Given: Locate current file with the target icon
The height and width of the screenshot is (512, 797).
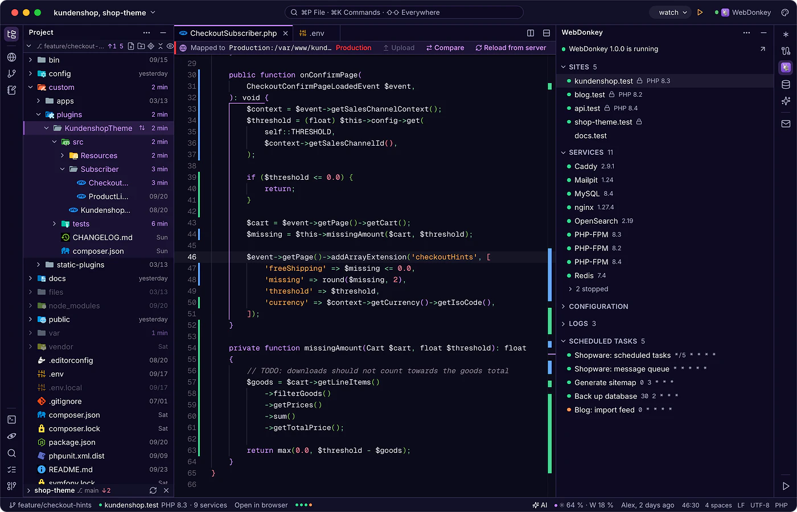Looking at the screenshot, I should pos(151,46).
